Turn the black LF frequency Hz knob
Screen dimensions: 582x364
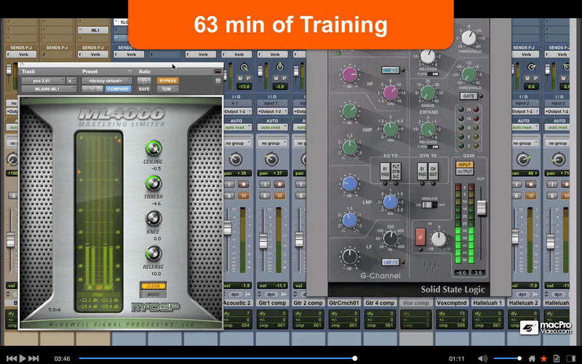point(391,239)
